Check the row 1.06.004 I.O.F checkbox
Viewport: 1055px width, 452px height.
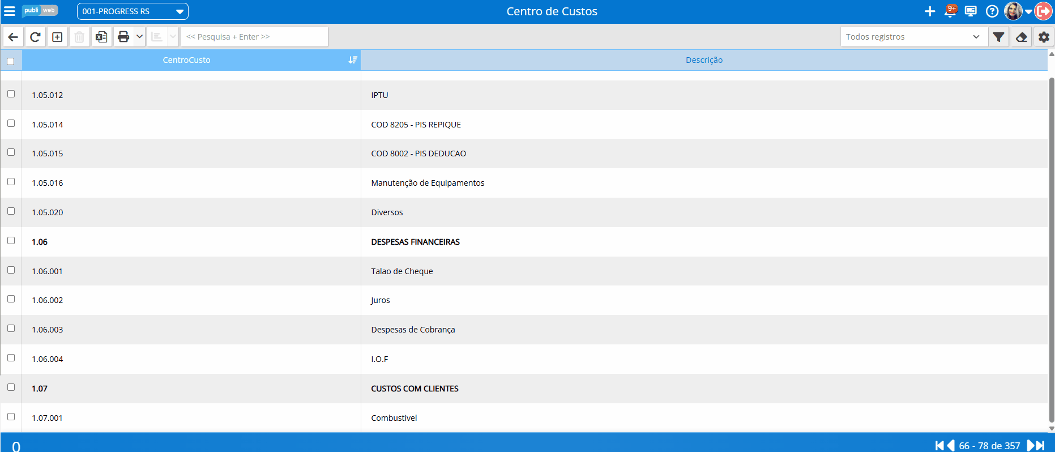click(11, 358)
